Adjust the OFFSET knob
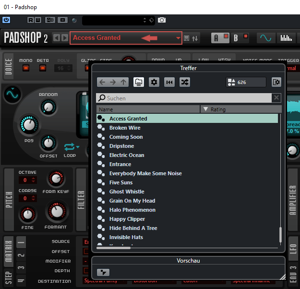This screenshot has height=289, width=300. pyautogui.click(x=48, y=143)
